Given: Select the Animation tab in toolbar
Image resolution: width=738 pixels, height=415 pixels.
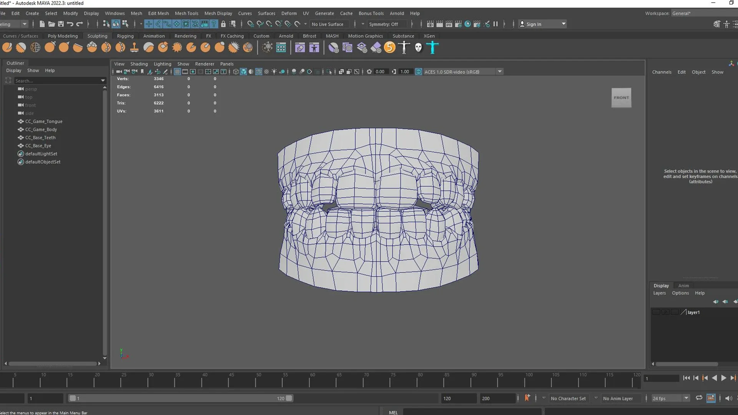Looking at the screenshot, I should tap(154, 35).
